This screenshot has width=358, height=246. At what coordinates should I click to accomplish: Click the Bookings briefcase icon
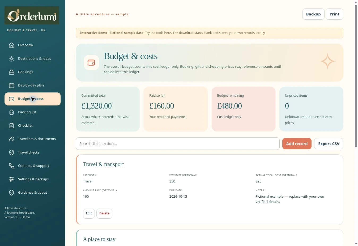[x=11, y=72]
